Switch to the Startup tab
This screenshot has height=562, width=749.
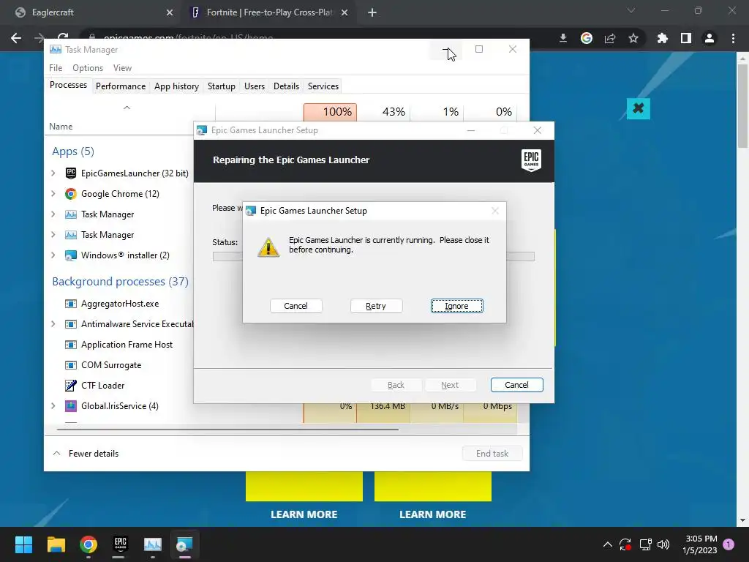pyautogui.click(x=221, y=86)
